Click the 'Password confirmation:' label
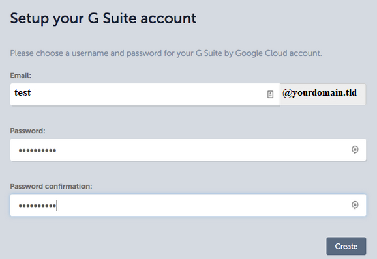This screenshot has width=377, height=259. [51, 186]
